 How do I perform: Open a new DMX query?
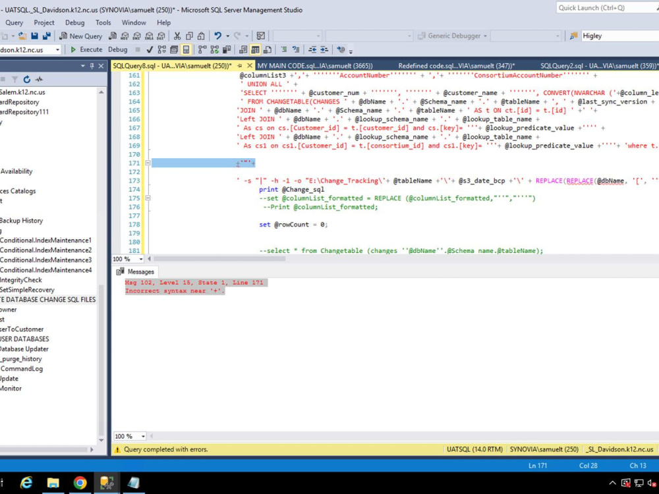(x=137, y=36)
